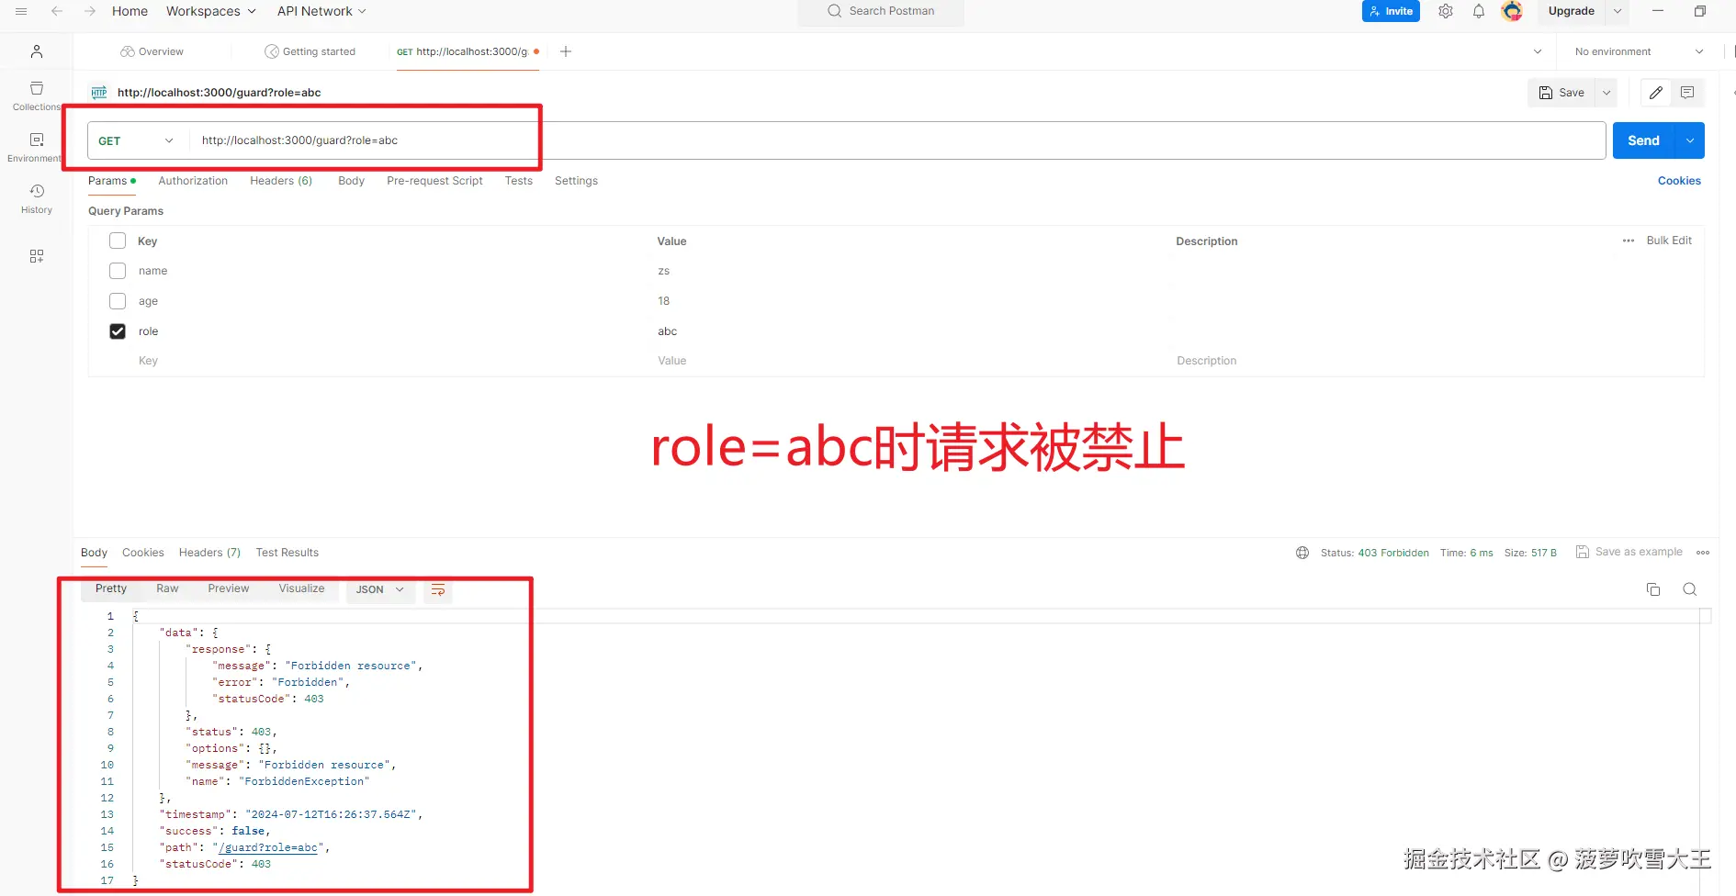Image resolution: width=1736 pixels, height=896 pixels.
Task: Switch to the Authorization tab
Action: pos(193,181)
